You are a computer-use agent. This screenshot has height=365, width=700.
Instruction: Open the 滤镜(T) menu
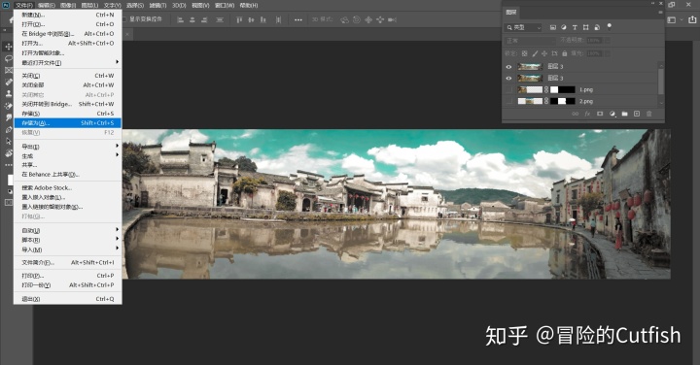pos(157,6)
